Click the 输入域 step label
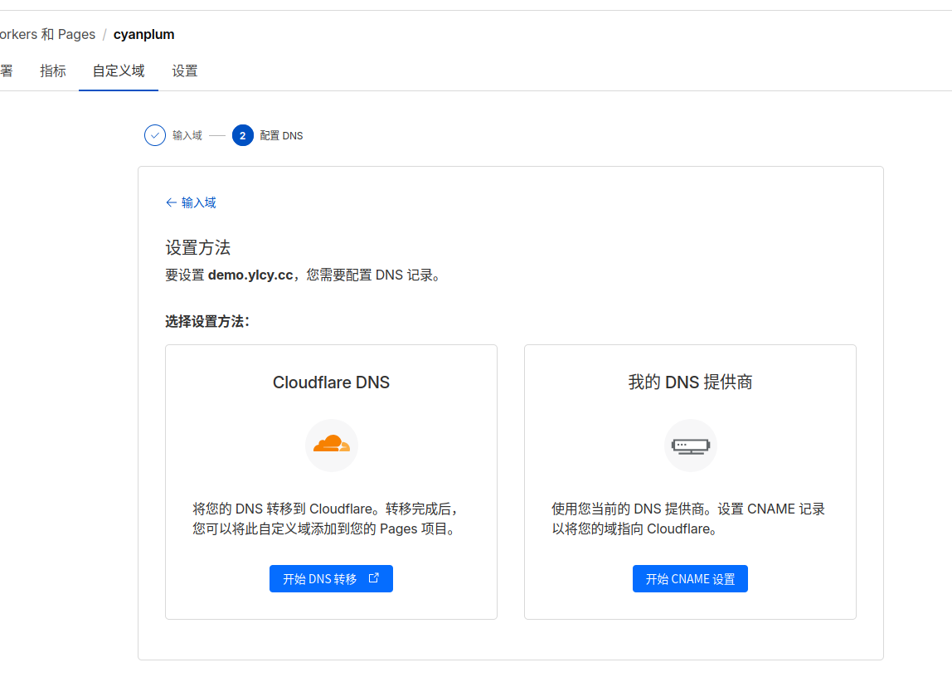 187,135
